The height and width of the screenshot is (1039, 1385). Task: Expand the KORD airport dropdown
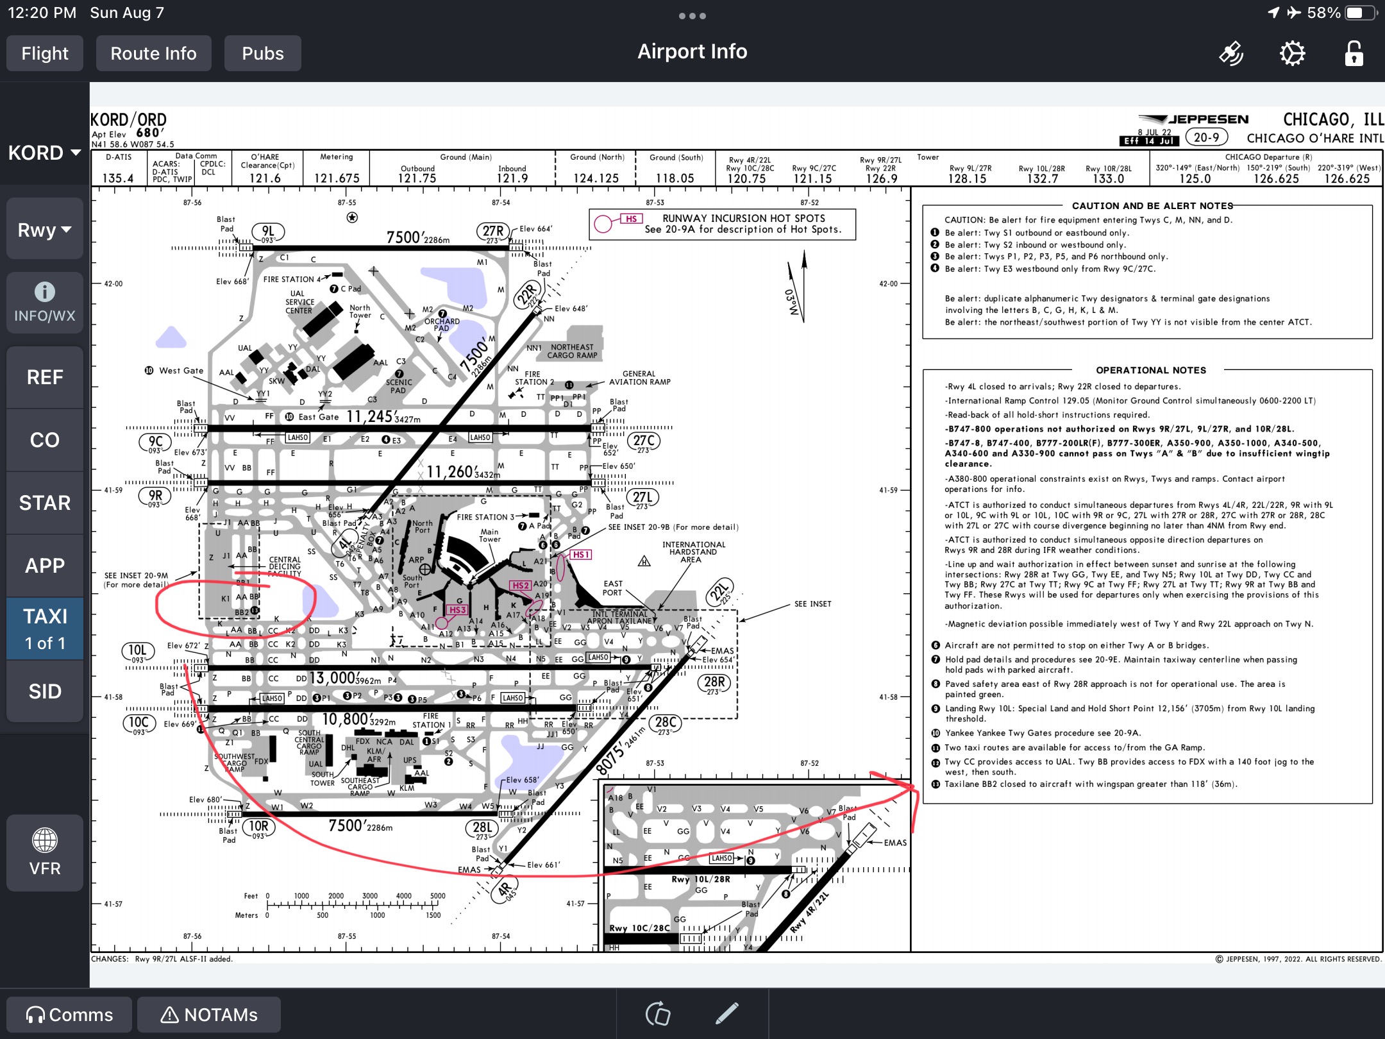[44, 153]
